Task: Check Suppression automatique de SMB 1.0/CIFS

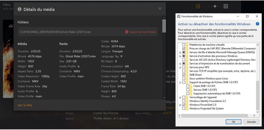Action: tap(188, 93)
